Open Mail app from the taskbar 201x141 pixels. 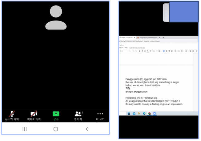click(x=134, y=113)
